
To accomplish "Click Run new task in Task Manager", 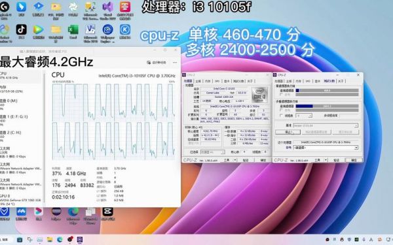I will tap(157, 62).
